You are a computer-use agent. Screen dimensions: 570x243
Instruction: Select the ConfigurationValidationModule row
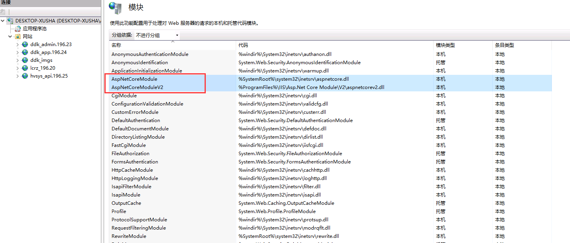(330, 104)
